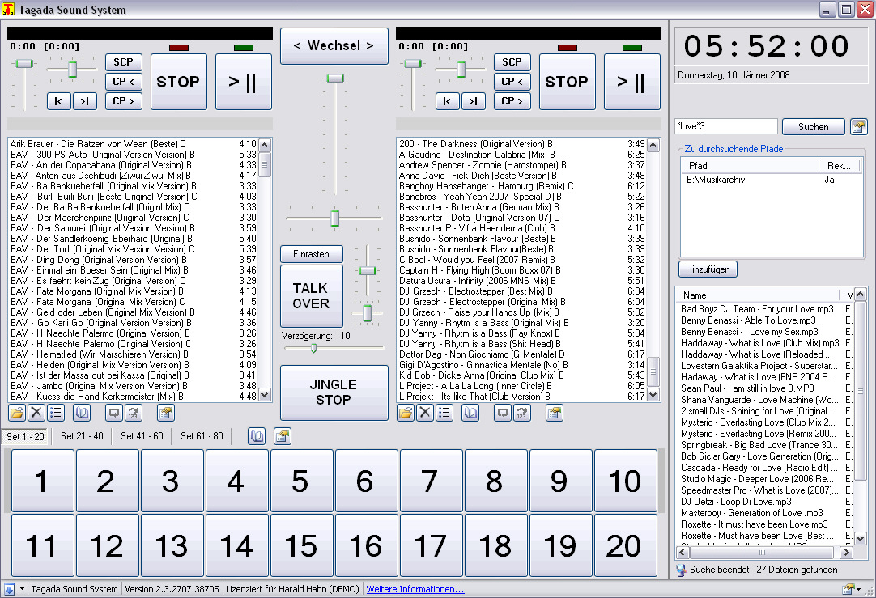876x598 pixels.
Task: Click the Pfad column header
Action: pos(749,165)
